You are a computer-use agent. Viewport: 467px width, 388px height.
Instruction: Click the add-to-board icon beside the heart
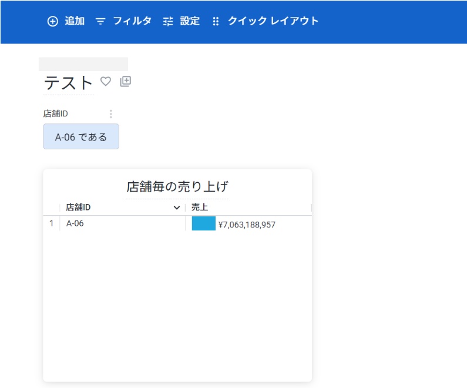tap(125, 82)
